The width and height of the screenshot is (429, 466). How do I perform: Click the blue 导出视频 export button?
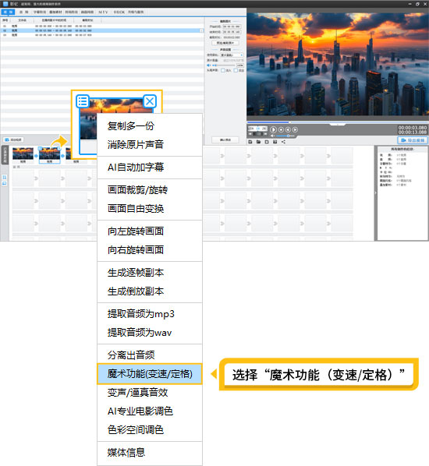point(413,140)
